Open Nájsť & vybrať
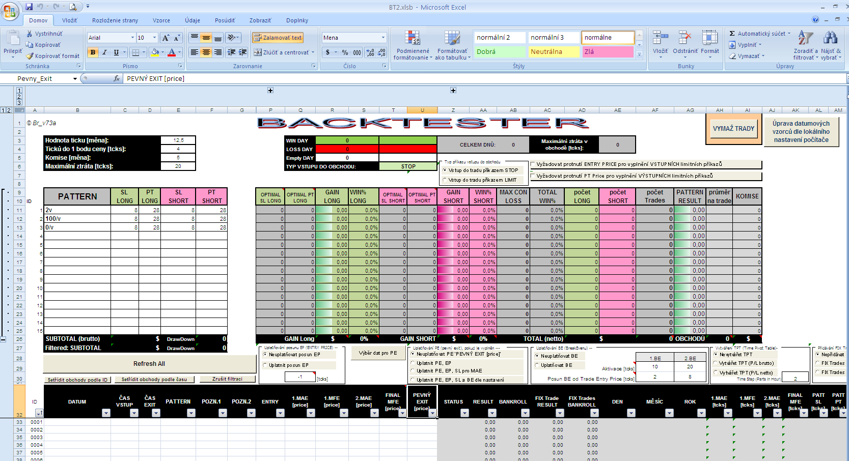The height and width of the screenshot is (461, 849). coord(831,45)
